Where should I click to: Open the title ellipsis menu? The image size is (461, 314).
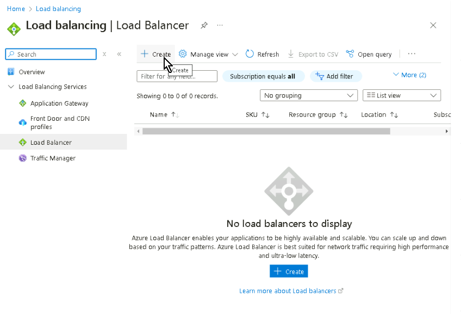tap(220, 26)
